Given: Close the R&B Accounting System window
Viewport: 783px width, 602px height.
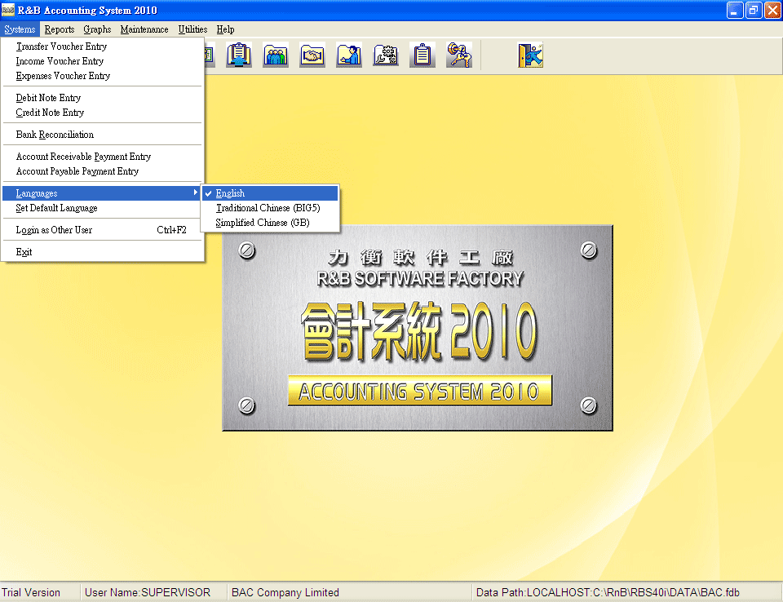Looking at the screenshot, I should pos(772,10).
